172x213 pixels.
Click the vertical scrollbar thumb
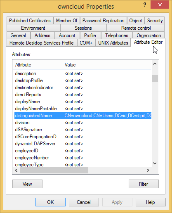click(155, 78)
